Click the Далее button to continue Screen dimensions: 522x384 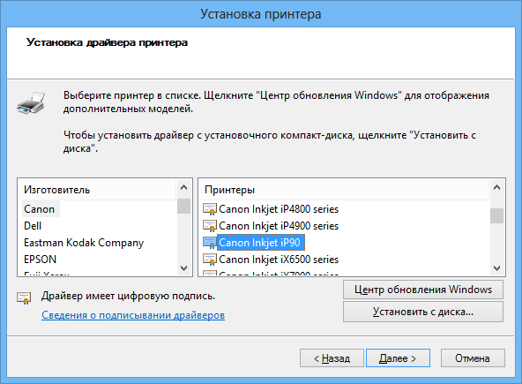click(x=398, y=358)
